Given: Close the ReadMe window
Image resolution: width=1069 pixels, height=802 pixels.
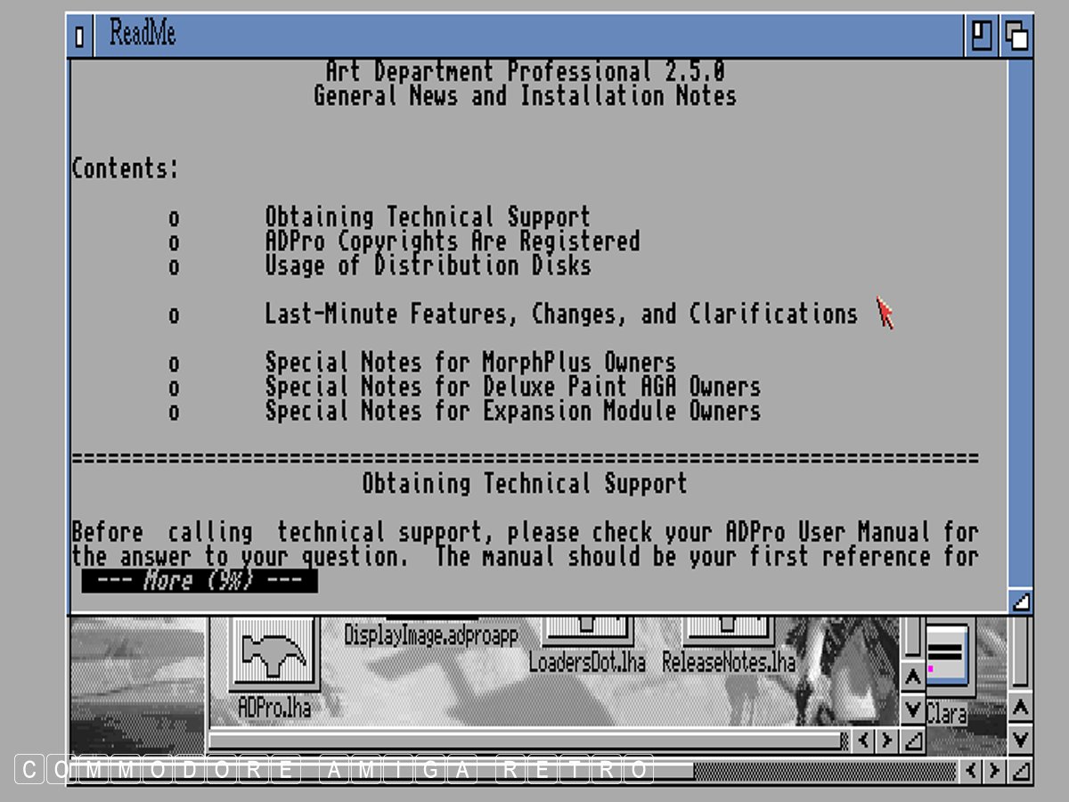Looking at the screenshot, I should pos(80,37).
